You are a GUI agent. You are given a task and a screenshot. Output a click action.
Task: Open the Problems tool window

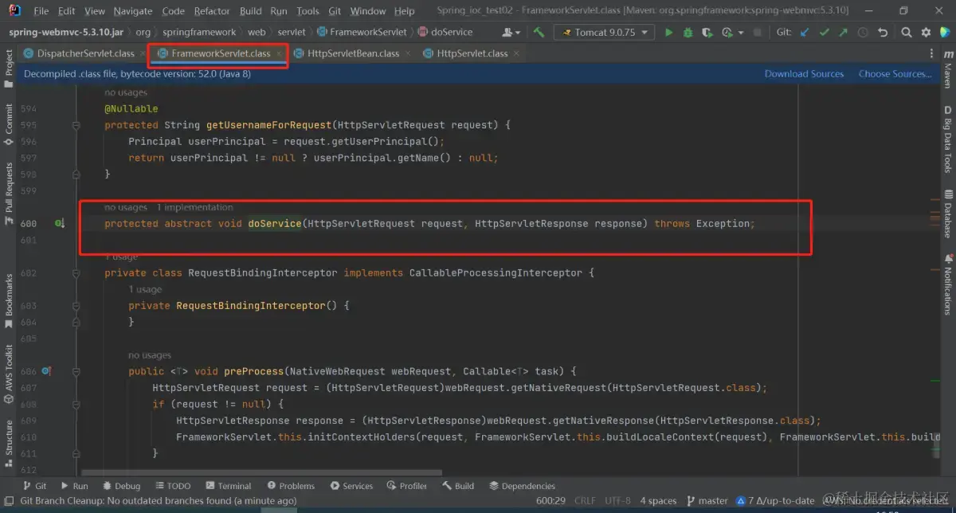[x=291, y=486]
